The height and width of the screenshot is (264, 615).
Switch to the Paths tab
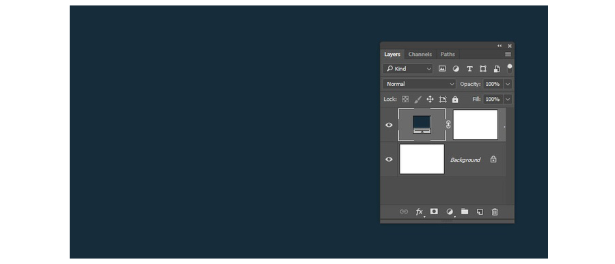click(448, 54)
